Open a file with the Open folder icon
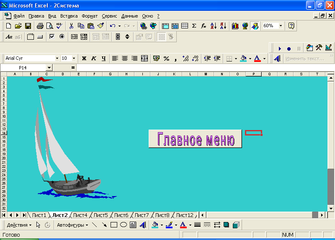The height and width of the screenshot is (240, 335). click(18, 26)
